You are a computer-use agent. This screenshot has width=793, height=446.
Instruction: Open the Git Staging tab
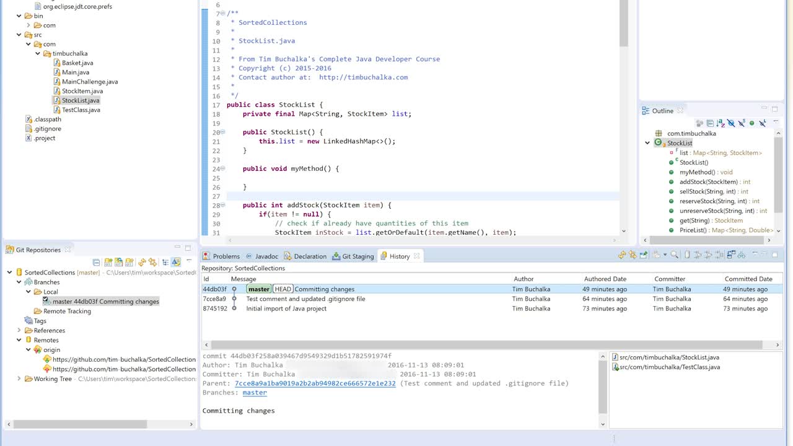tap(353, 256)
